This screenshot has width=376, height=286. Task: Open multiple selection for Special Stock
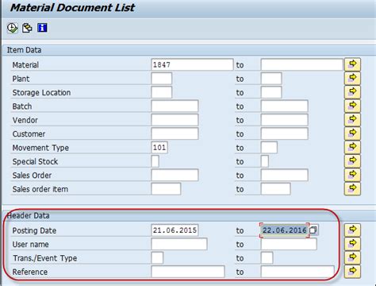click(x=352, y=161)
